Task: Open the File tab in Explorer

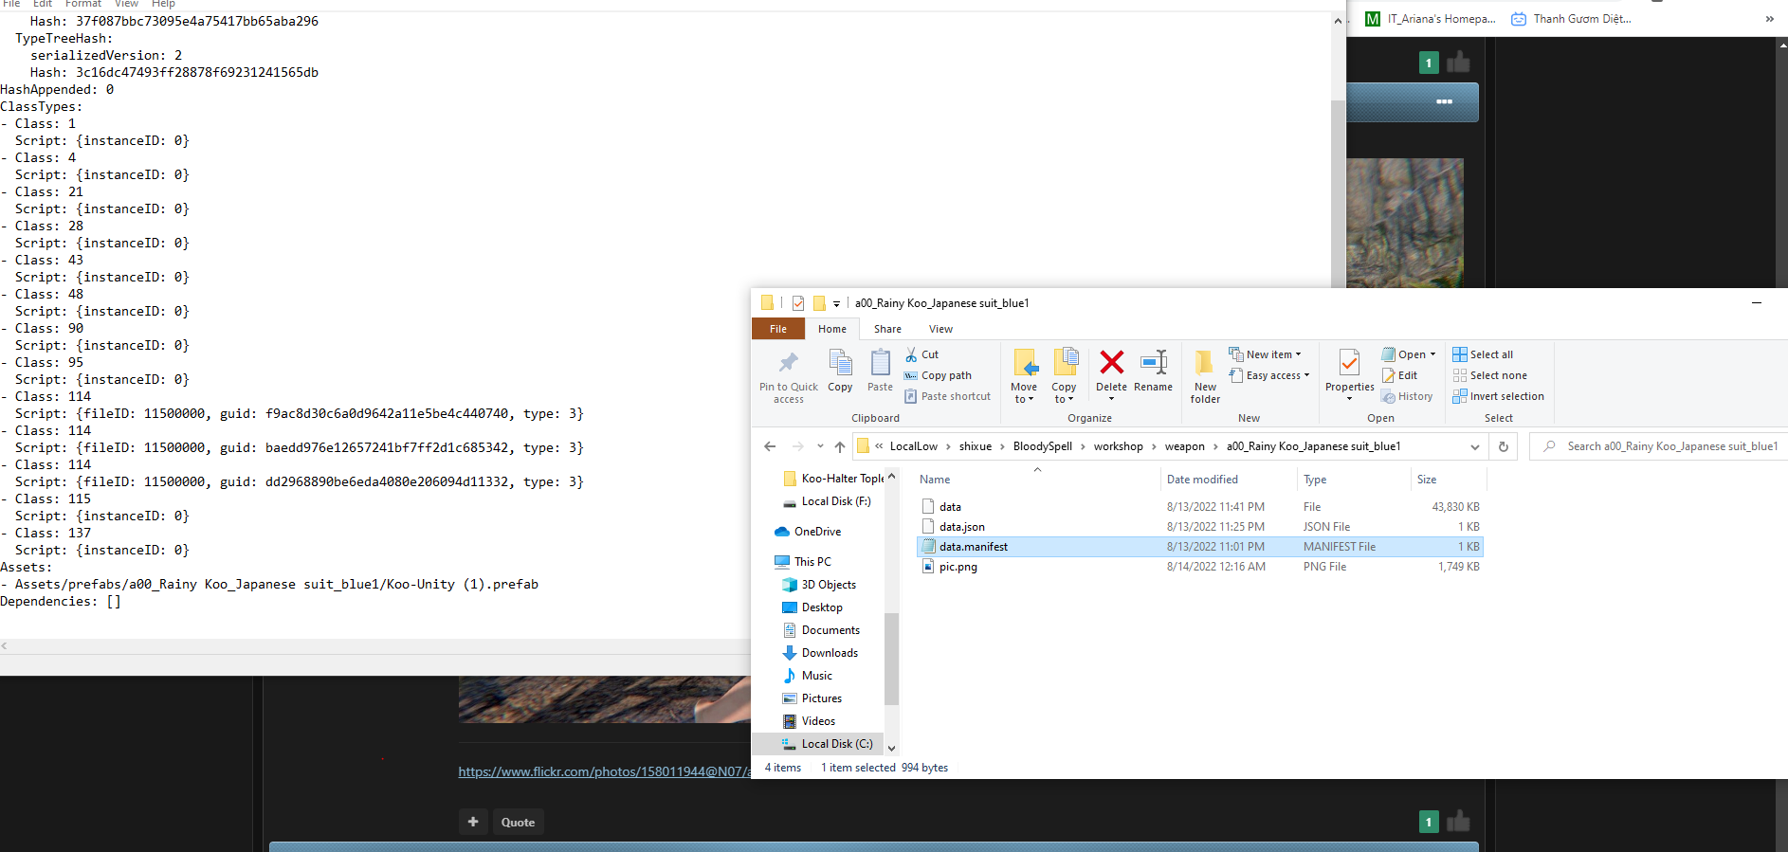Action: (x=778, y=329)
